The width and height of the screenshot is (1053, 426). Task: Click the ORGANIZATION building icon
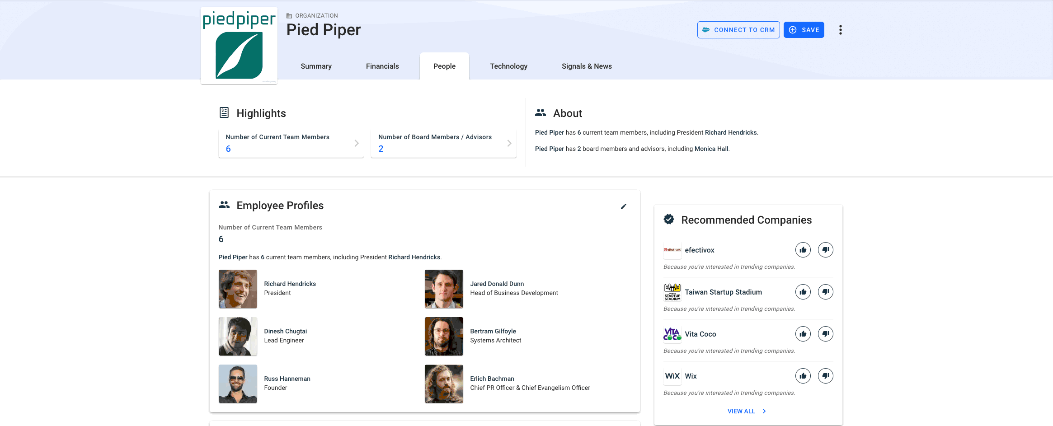point(289,16)
